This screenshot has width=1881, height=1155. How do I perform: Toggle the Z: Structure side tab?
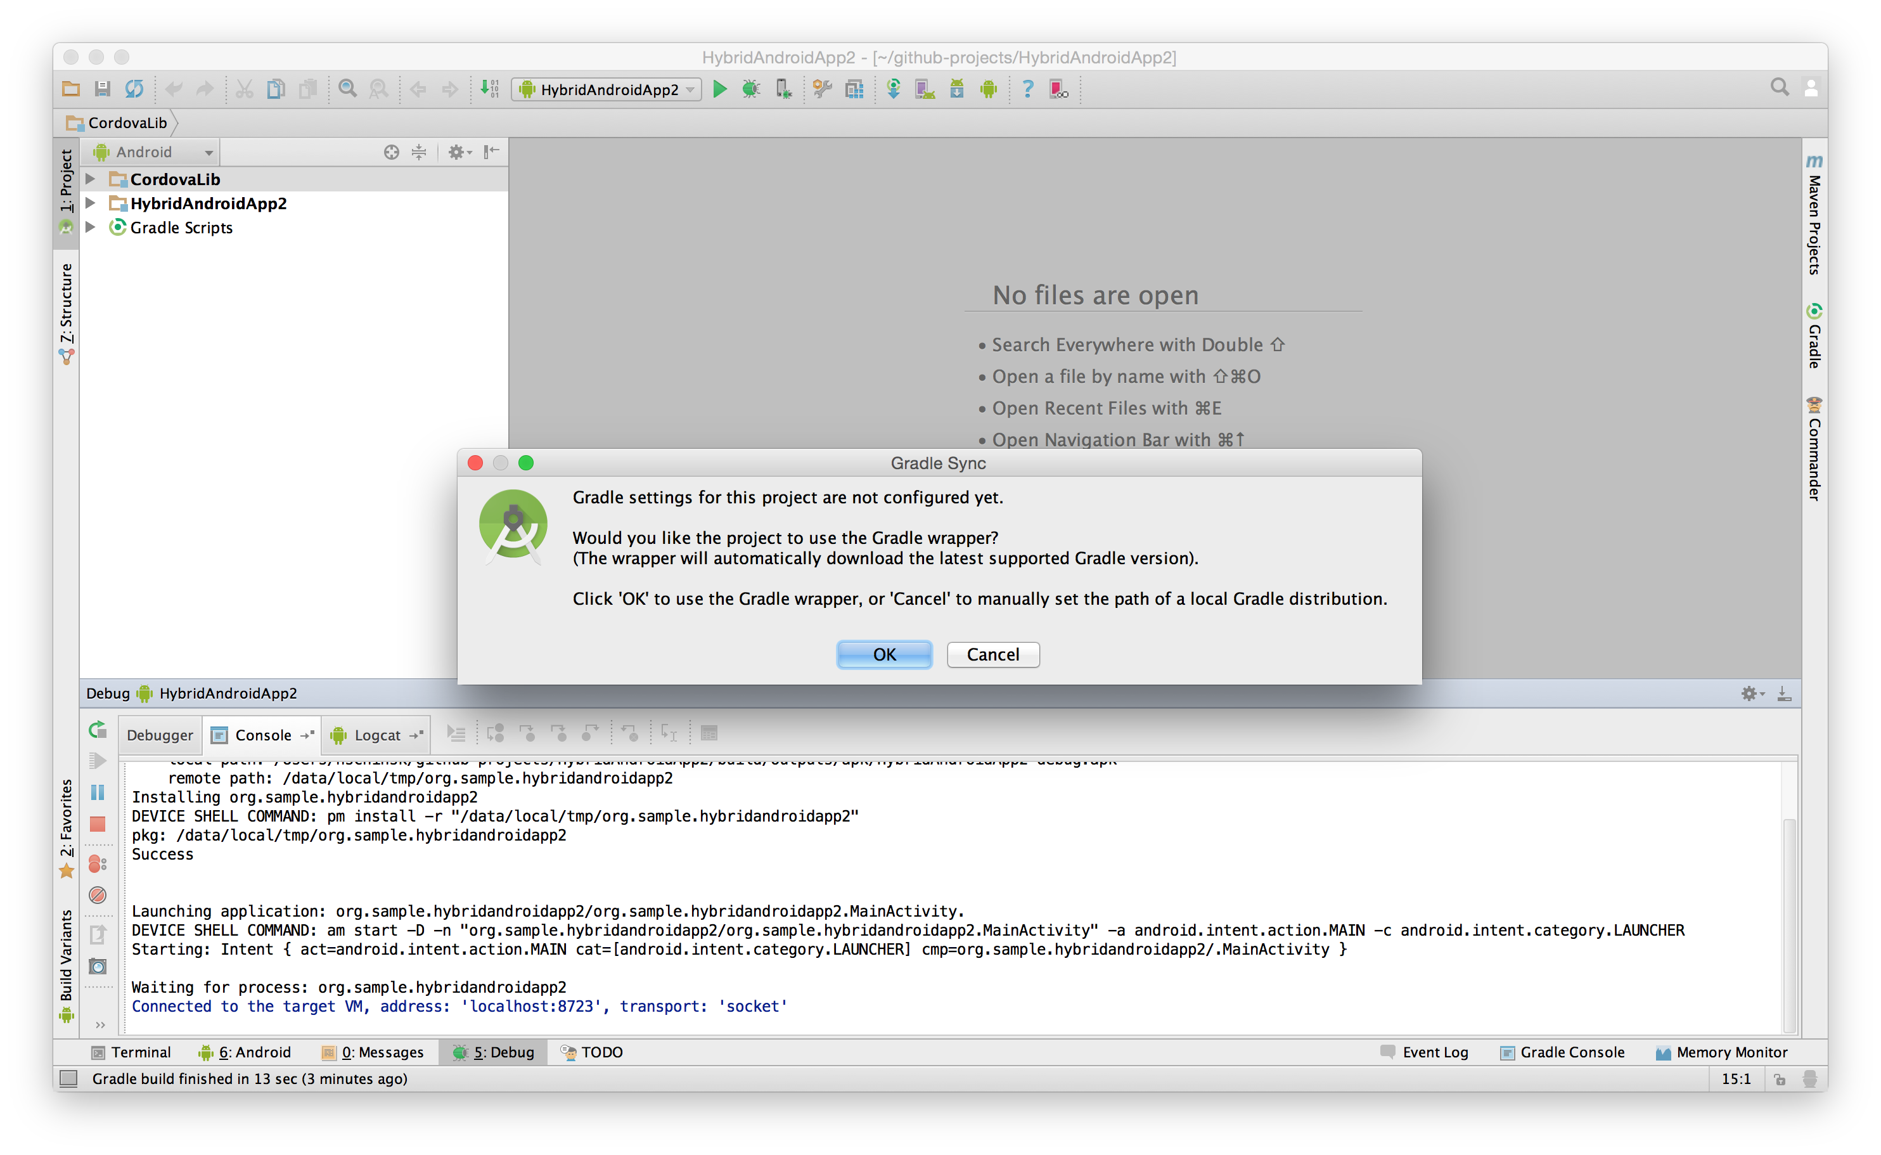67,313
